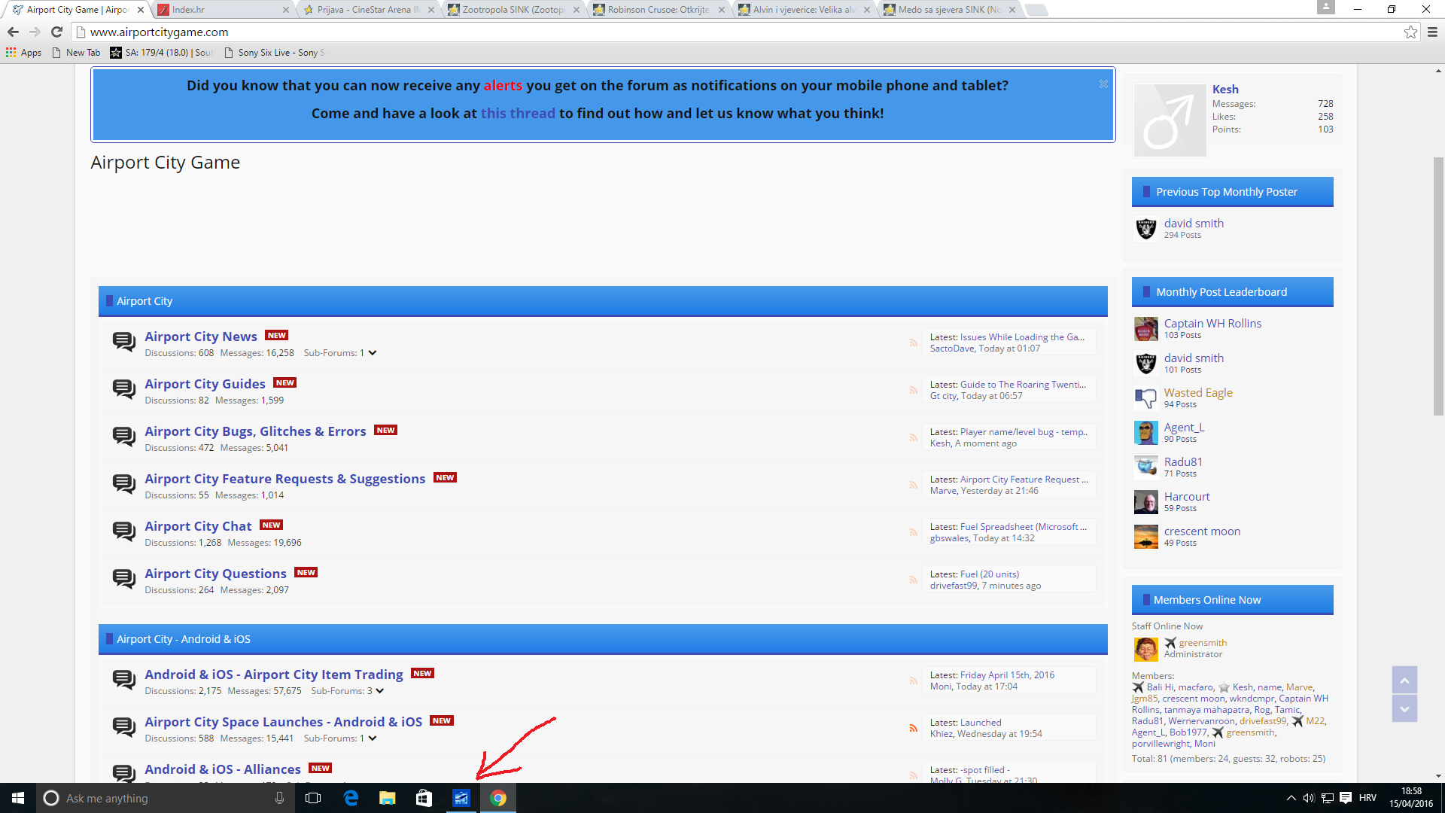Open RSS feed for Airport City Space Launches

[x=913, y=728]
